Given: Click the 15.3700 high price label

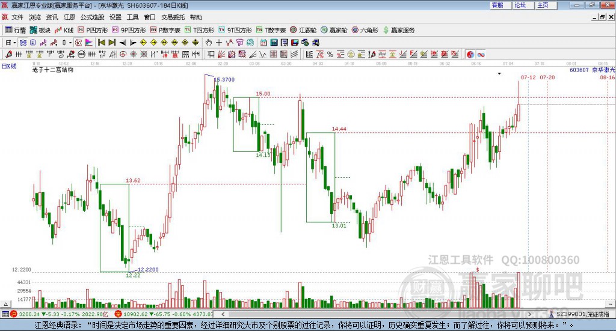Looking at the screenshot, I should click(224, 80).
